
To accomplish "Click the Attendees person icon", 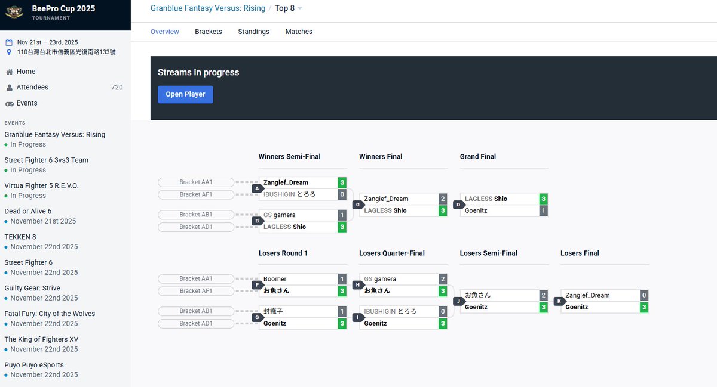I will point(9,88).
